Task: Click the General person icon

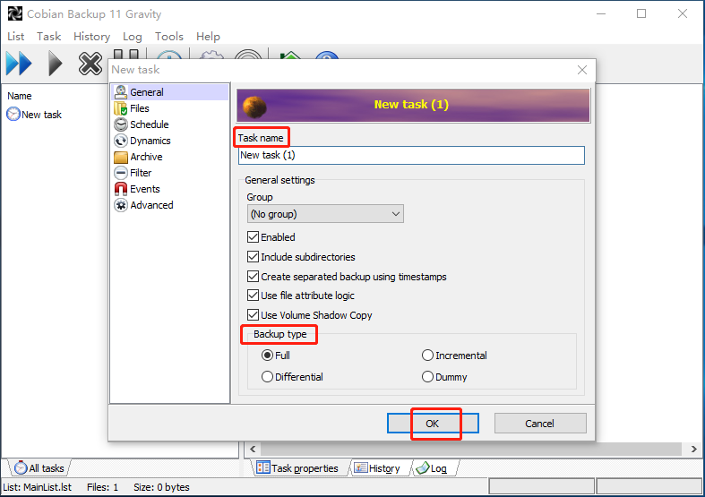Action: coord(121,92)
